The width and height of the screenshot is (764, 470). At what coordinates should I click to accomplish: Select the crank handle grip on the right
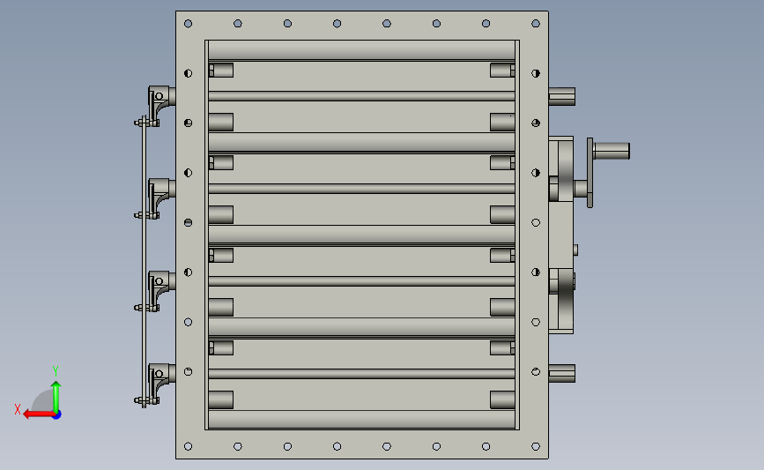click(x=612, y=151)
